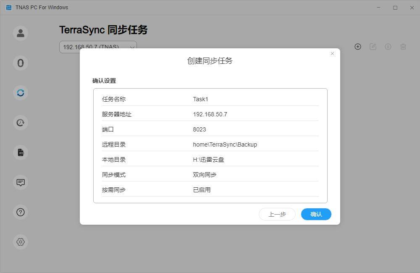Image resolution: width=420 pixels, height=273 pixels.
Task: Click the Task1 task name value
Action: [200, 99]
